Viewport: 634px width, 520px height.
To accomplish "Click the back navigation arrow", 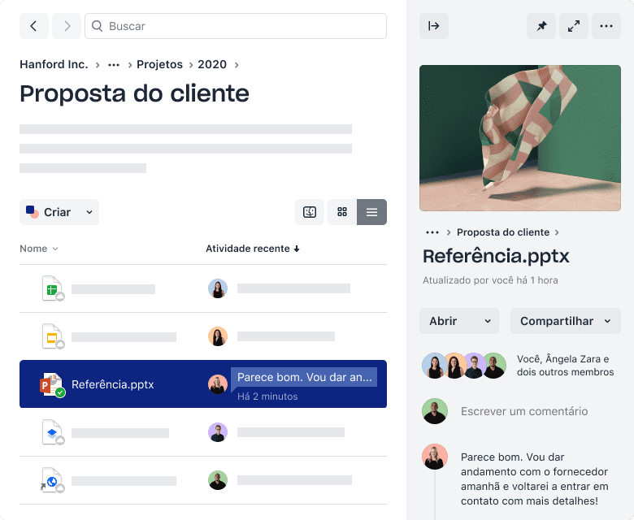I will tap(33, 26).
